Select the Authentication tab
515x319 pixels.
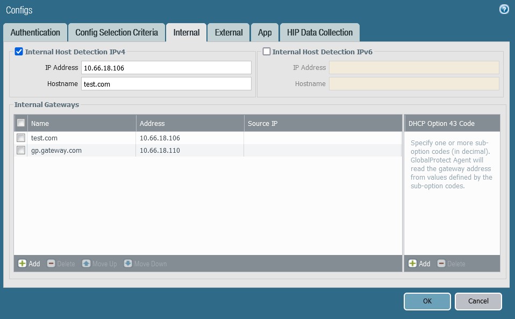click(35, 32)
